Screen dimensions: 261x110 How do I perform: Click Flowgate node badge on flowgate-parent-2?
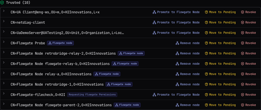127,105
